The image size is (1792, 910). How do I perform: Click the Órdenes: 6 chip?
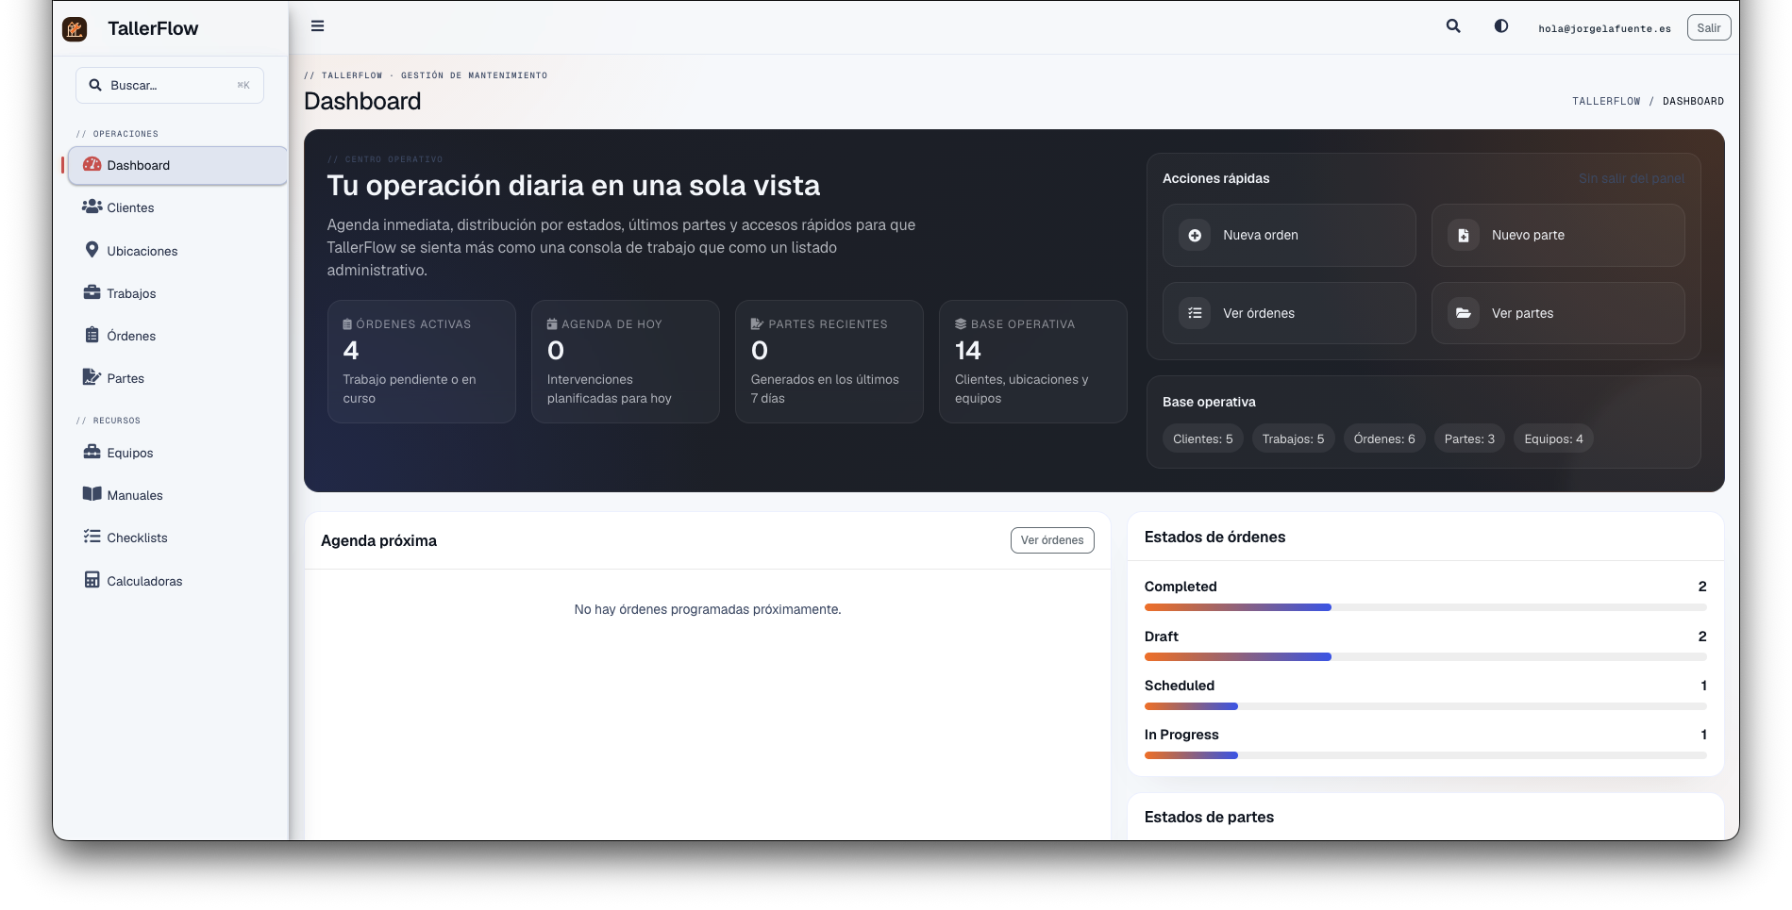coord(1384,438)
